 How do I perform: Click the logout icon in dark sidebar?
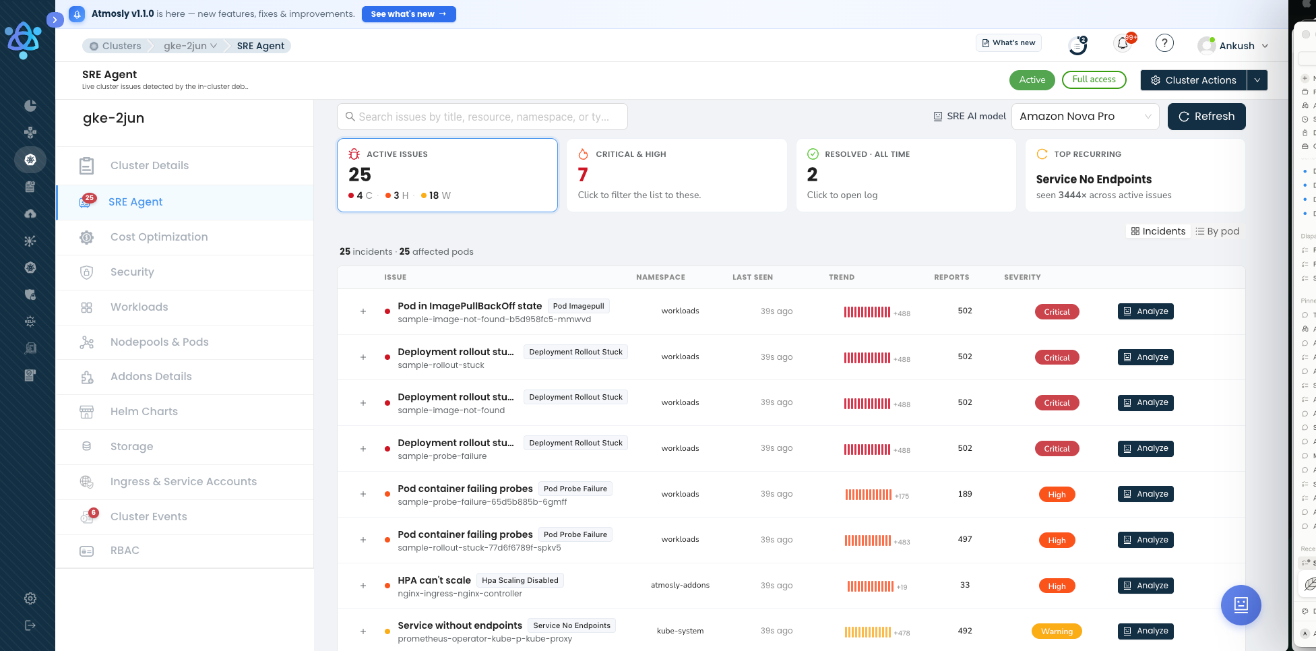[30, 625]
